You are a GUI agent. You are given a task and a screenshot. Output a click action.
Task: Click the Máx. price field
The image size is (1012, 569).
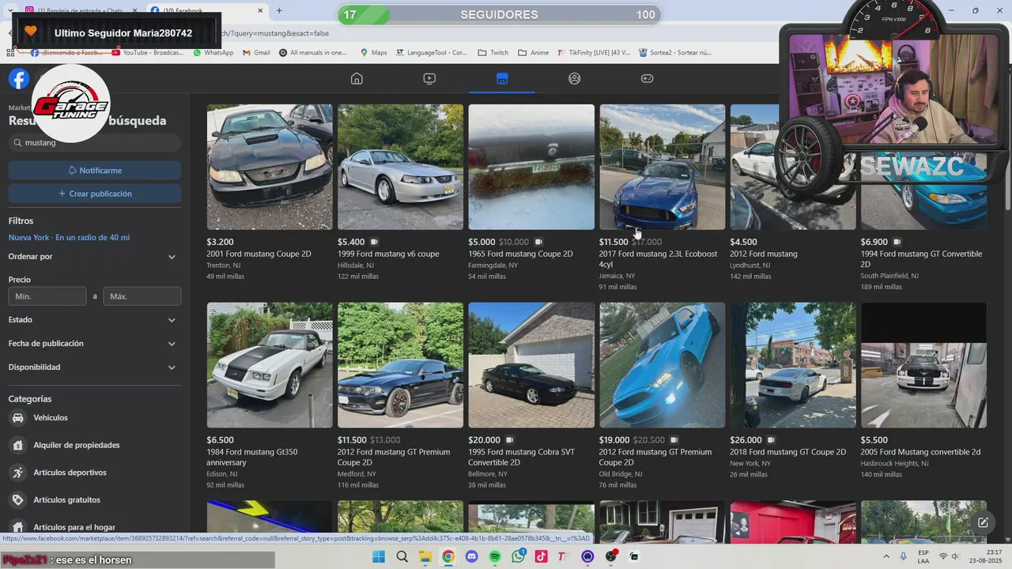point(142,296)
